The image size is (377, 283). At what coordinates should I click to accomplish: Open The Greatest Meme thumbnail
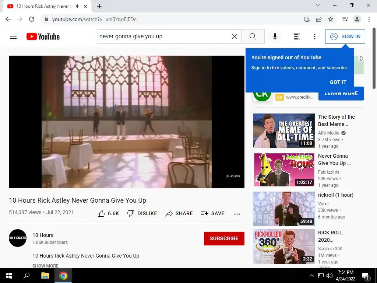point(284,131)
